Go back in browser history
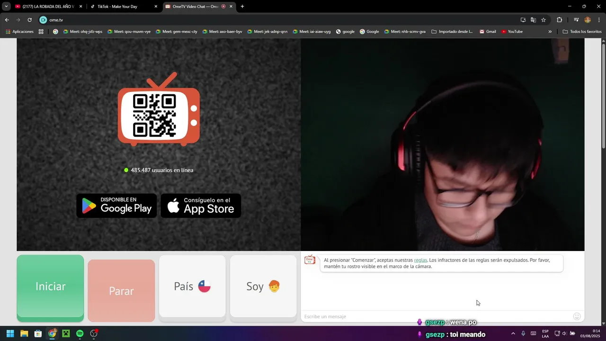 click(7, 20)
